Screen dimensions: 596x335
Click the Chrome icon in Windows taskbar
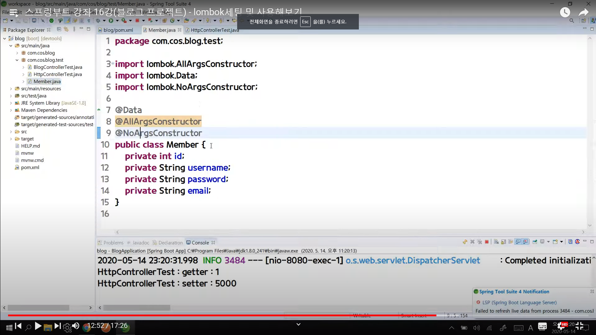[86, 327]
